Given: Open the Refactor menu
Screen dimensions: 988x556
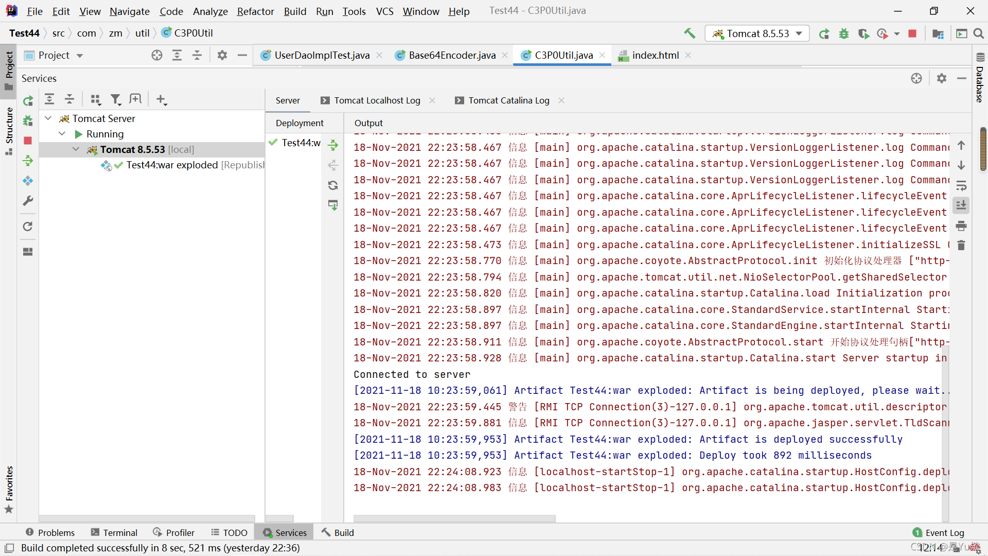Looking at the screenshot, I should coord(255,11).
